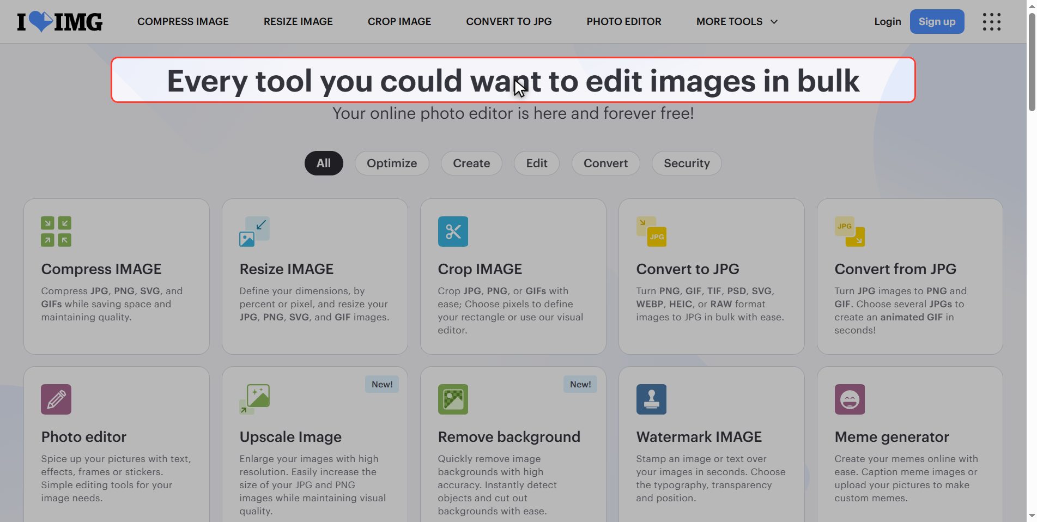Viewport: 1037px width, 522px height.
Task: Click the vertical page scrollbar thumb
Action: [x=1032, y=62]
